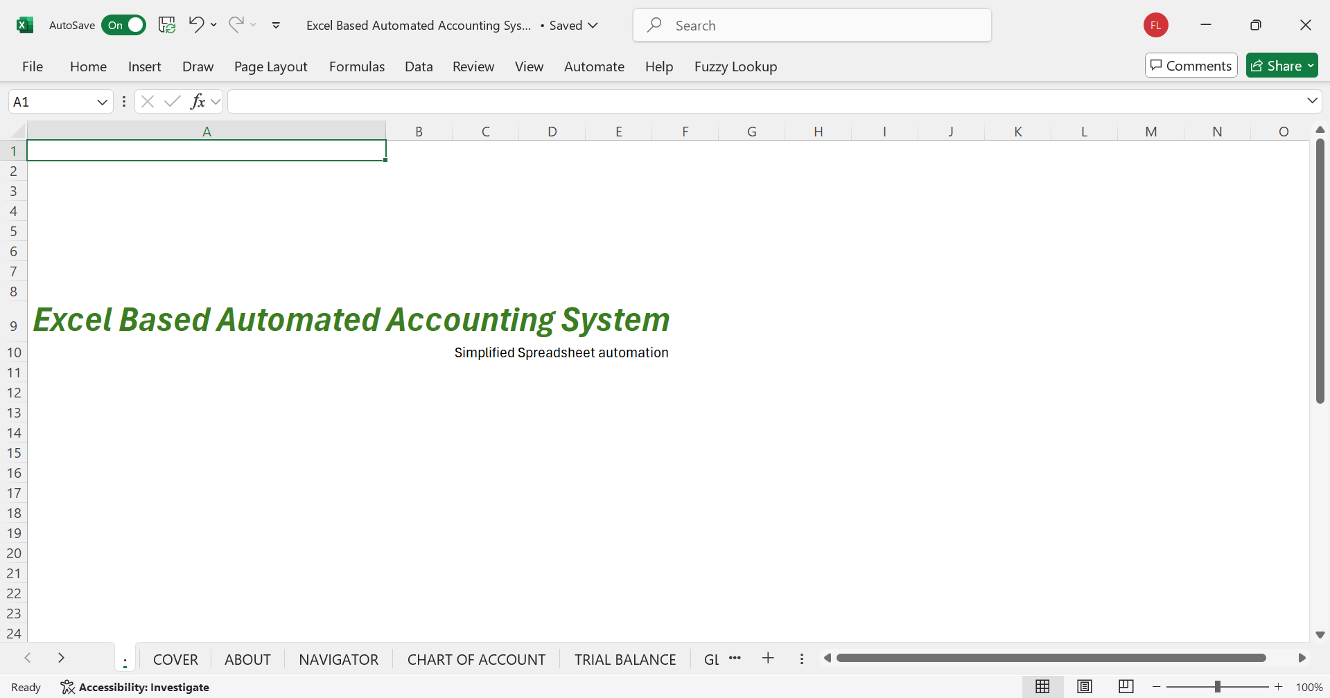Click inside the Search box
The width and height of the screenshot is (1330, 698).
click(x=812, y=25)
